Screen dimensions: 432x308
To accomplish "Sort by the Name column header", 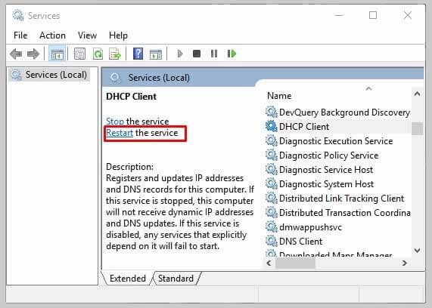I will click(279, 96).
